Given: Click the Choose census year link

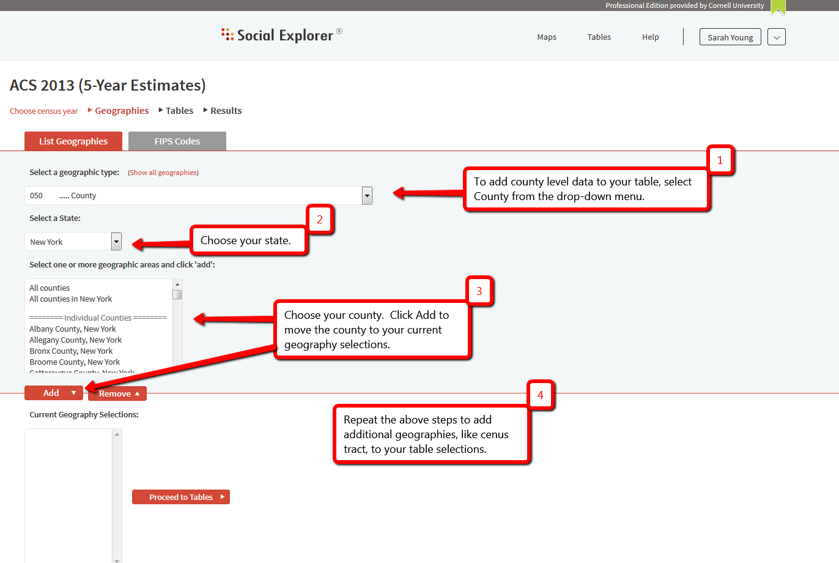Looking at the screenshot, I should [44, 111].
